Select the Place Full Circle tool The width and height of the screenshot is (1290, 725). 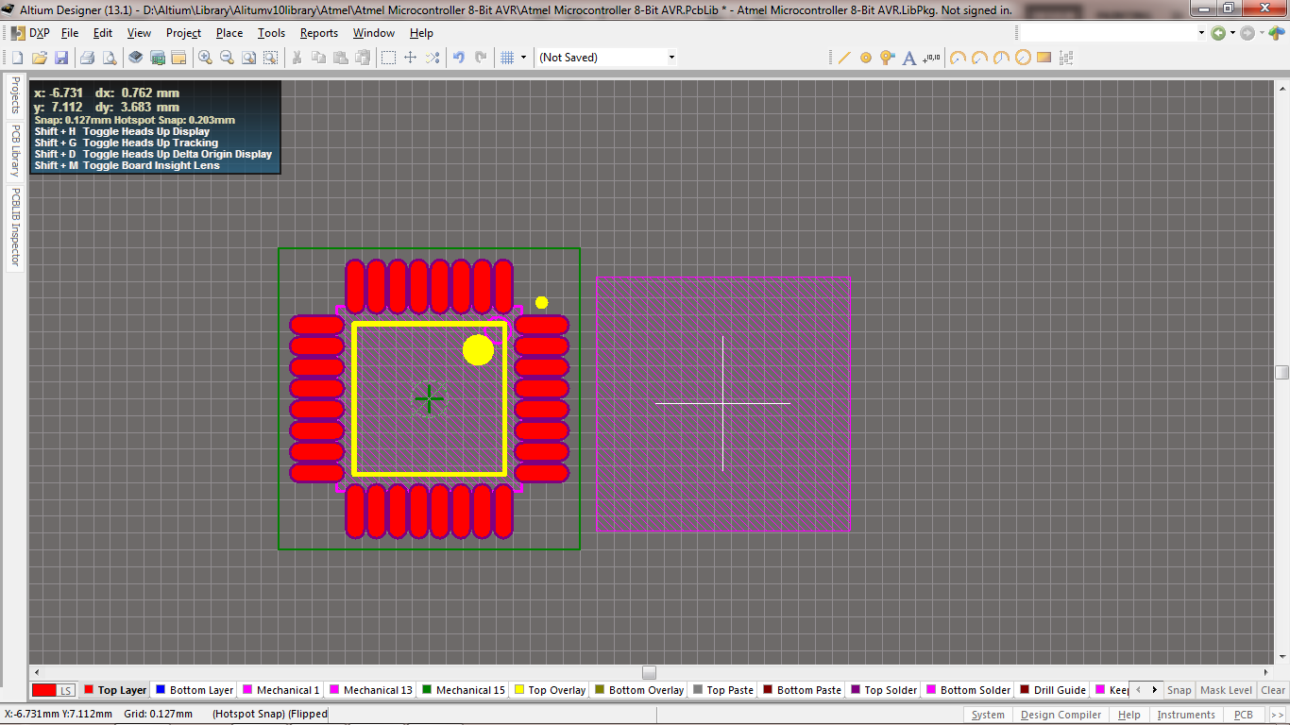(1024, 57)
